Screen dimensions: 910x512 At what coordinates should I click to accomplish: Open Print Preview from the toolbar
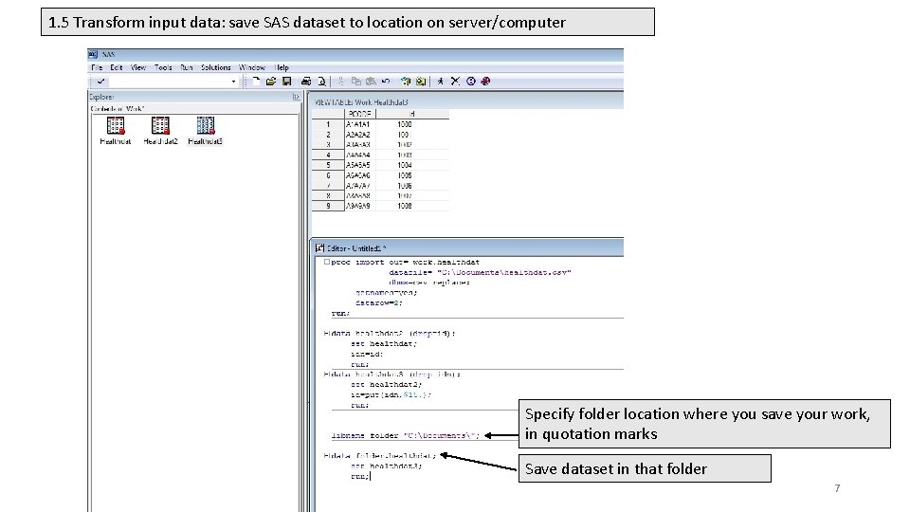point(321,82)
